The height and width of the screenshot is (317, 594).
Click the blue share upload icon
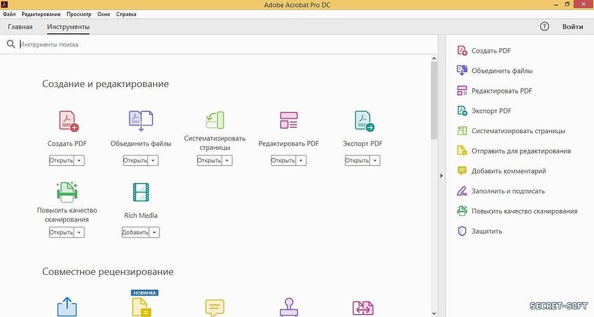[x=67, y=307]
